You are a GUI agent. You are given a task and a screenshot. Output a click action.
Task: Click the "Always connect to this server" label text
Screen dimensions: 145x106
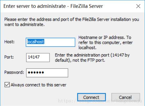click(x=38, y=85)
